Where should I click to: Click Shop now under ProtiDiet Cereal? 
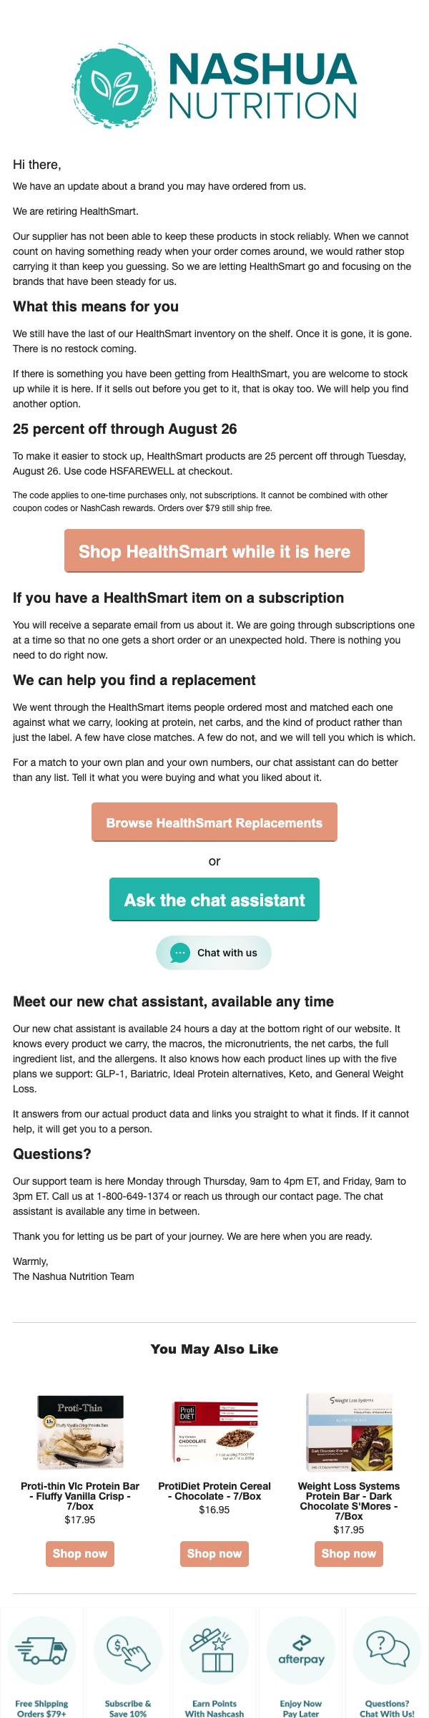pos(214,1553)
